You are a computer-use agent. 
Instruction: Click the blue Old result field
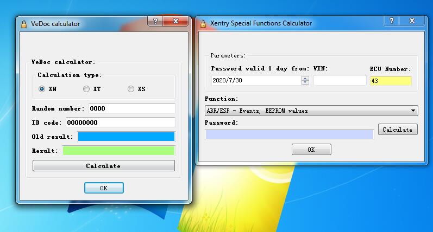point(126,137)
